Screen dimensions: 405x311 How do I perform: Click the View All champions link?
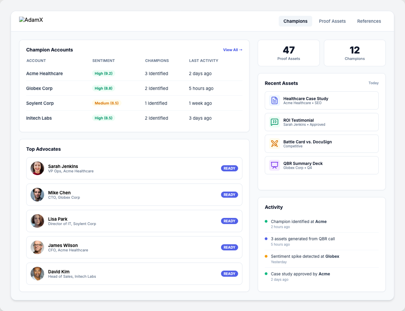(x=233, y=50)
